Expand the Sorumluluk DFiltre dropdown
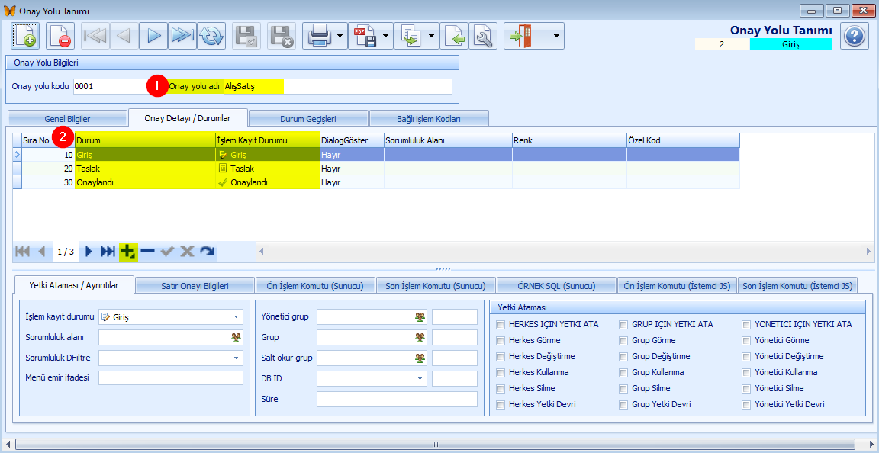 coord(236,358)
